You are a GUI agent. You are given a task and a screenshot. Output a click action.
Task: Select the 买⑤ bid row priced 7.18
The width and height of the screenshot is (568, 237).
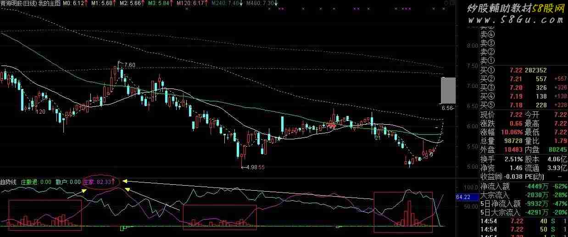pyautogui.click(x=523, y=105)
